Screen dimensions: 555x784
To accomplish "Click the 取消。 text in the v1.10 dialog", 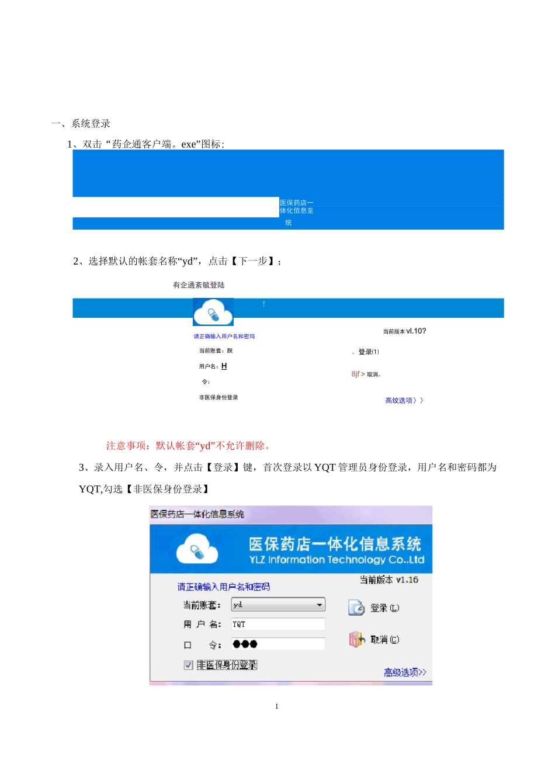I will 374,374.
